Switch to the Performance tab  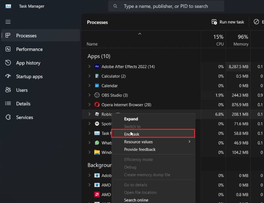click(29, 49)
